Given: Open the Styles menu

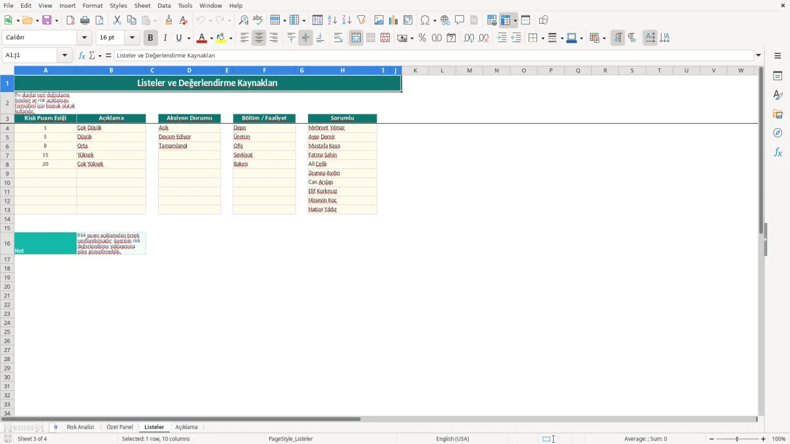Looking at the screenshot, I should (118, 5).
